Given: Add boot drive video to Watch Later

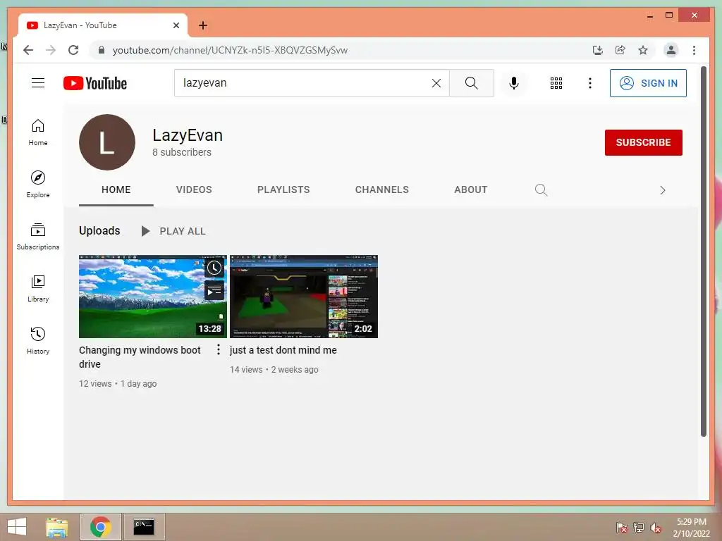Looking at the screenshot, I should tap(214, 268).
